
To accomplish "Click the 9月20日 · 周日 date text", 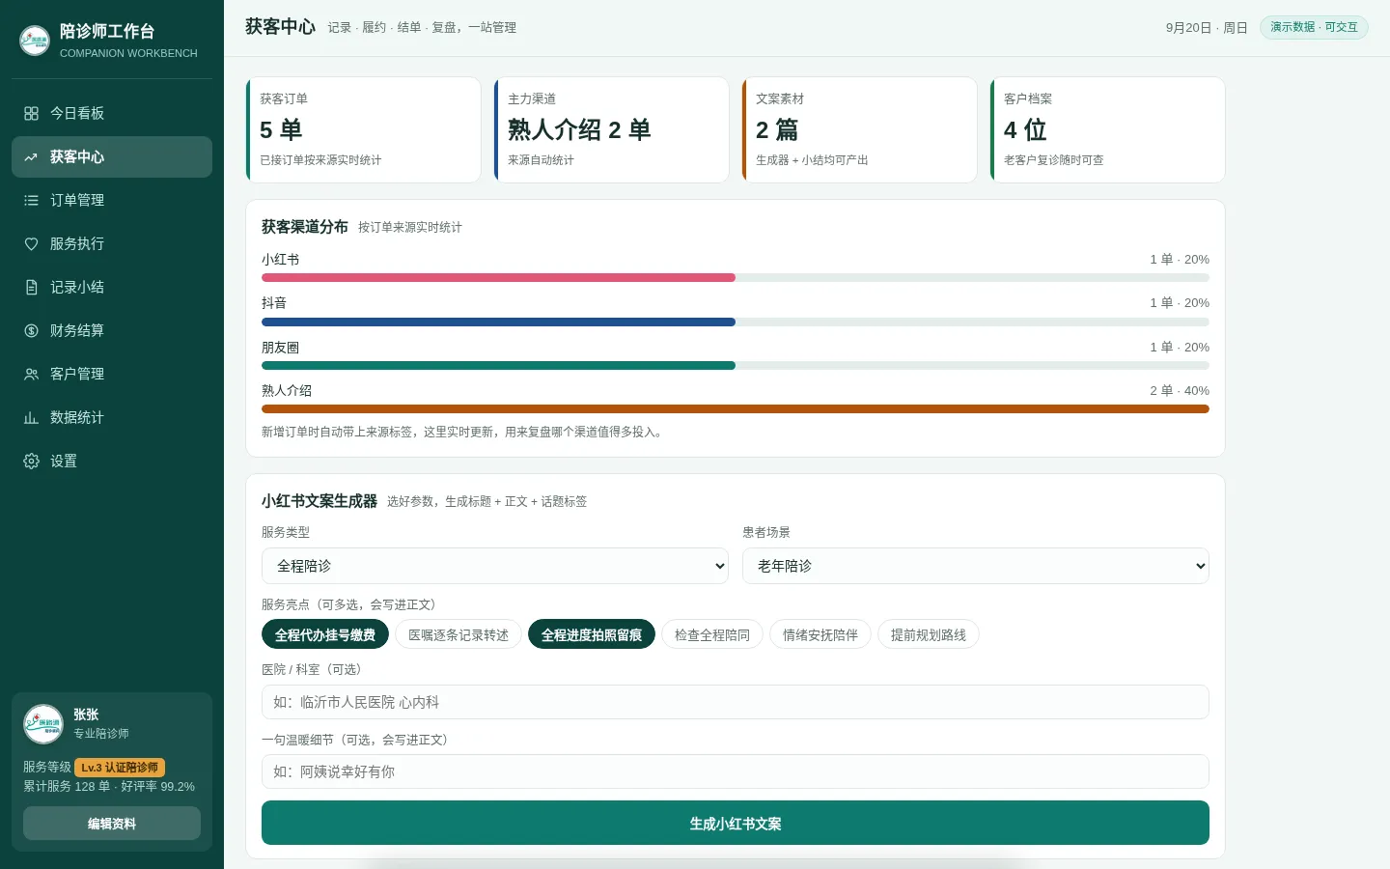I will coord(1207,28).
